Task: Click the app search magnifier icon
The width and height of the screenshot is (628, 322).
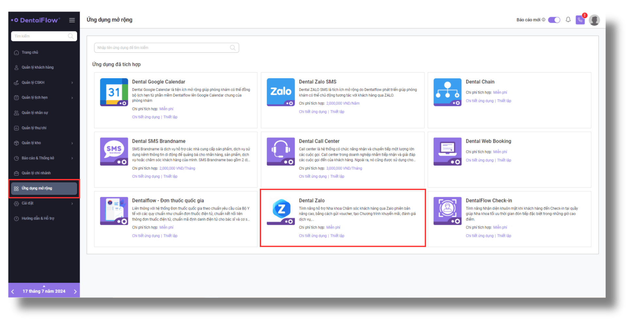Action: 233,48
